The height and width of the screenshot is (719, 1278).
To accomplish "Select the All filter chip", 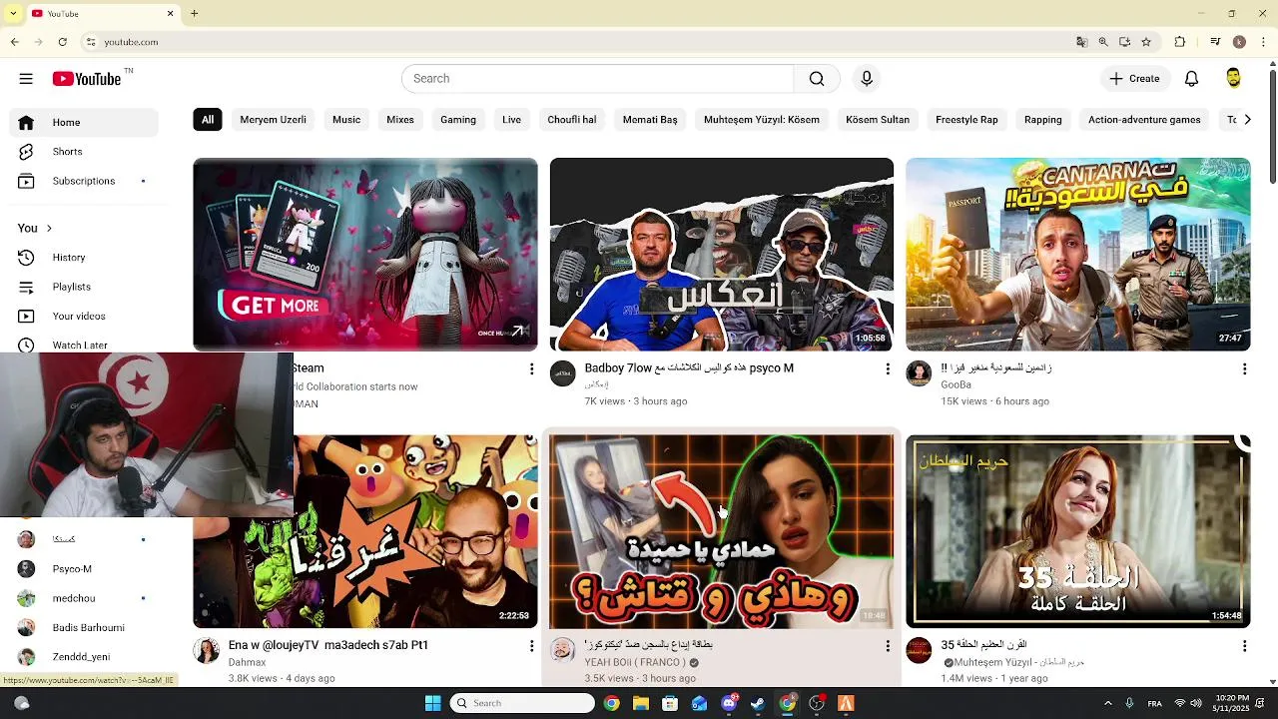I will 208,120.
